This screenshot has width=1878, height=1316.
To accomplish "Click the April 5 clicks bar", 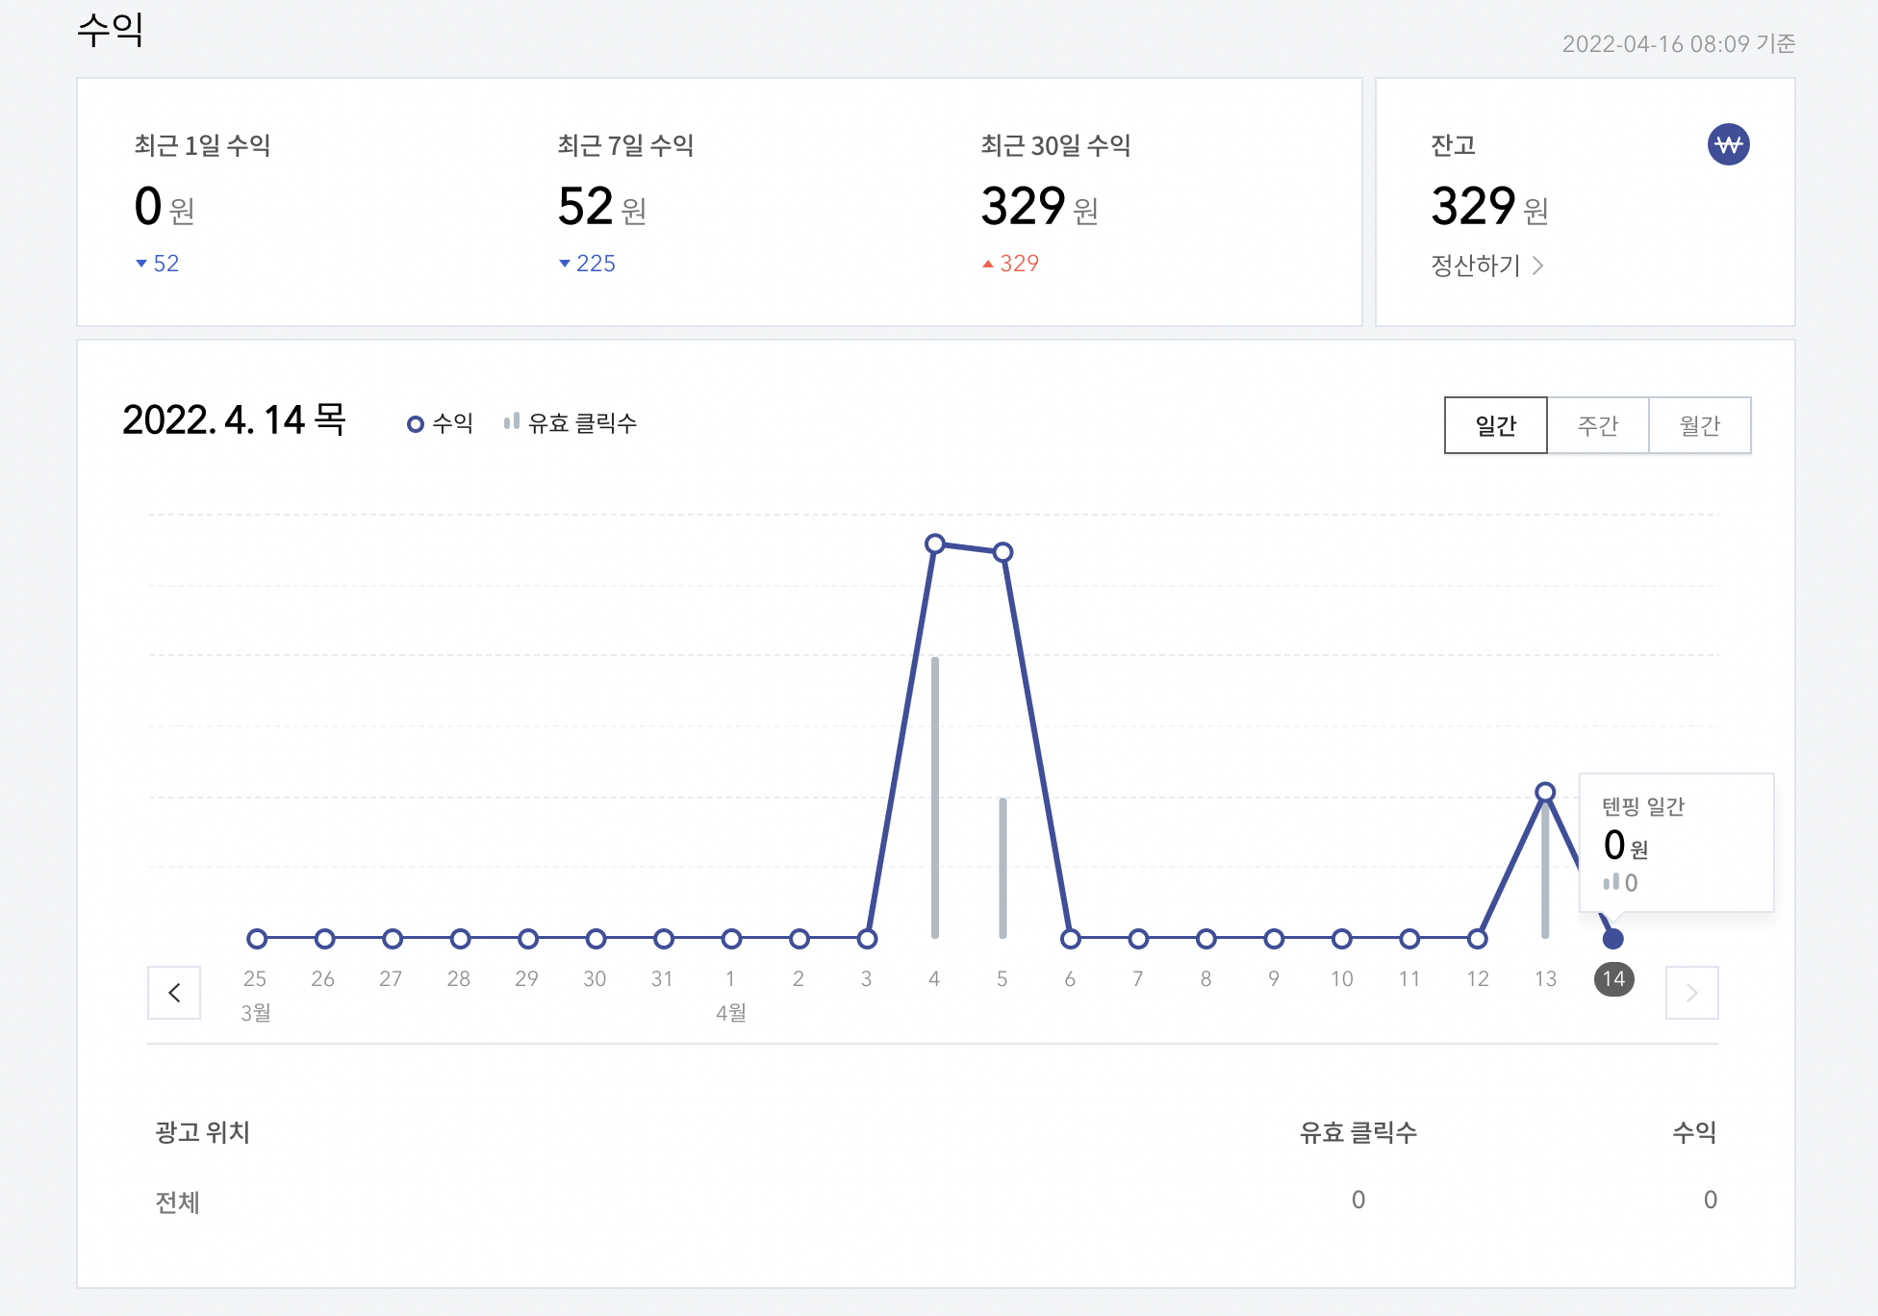I will click(1002, 866).
